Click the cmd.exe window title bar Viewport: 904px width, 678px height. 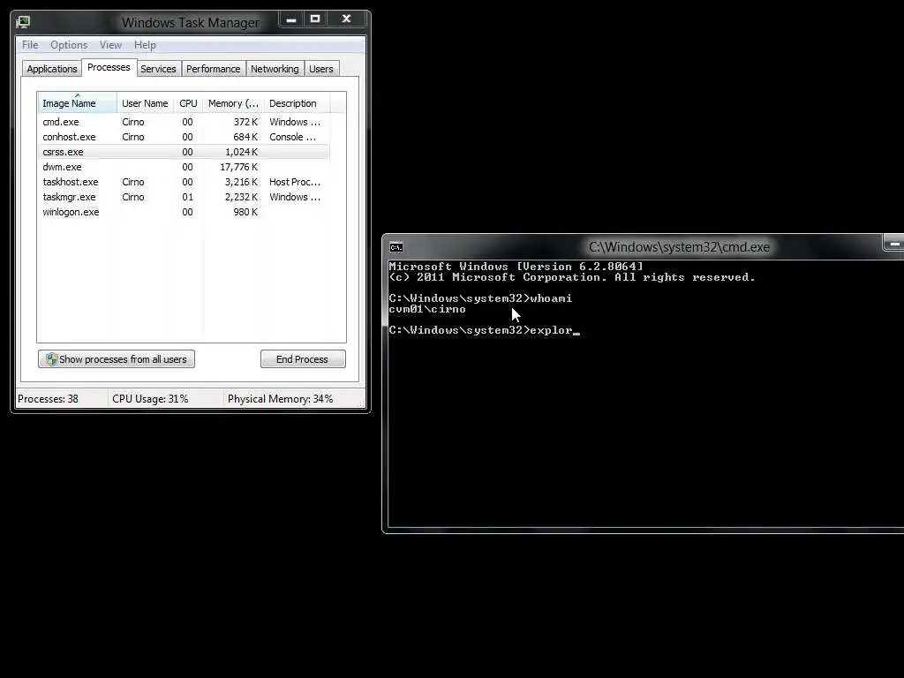(x=643, y=247)
